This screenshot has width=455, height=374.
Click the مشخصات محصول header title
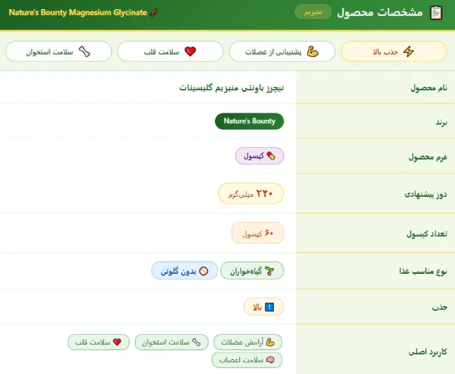coord(380,13)
